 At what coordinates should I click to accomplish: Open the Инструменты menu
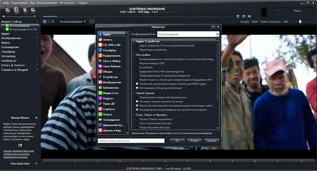tap(67, 3)
